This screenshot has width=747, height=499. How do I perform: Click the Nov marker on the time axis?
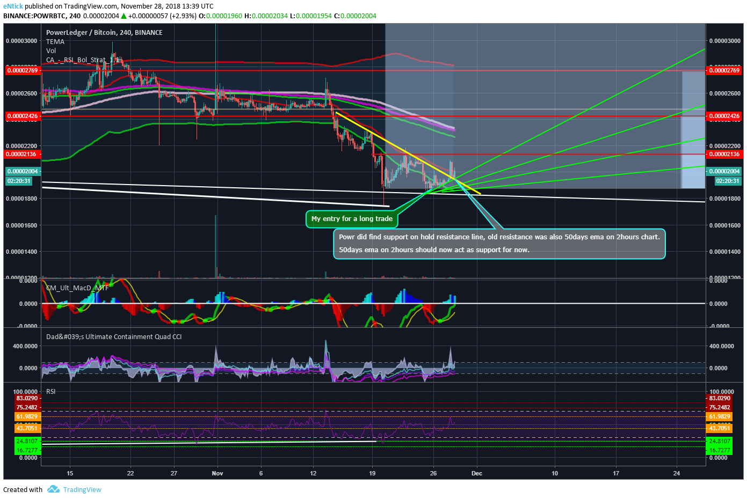217,473
